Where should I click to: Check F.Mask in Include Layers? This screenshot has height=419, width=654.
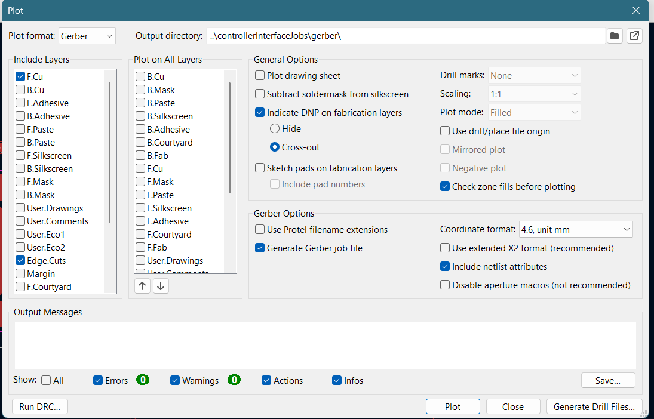20,182
